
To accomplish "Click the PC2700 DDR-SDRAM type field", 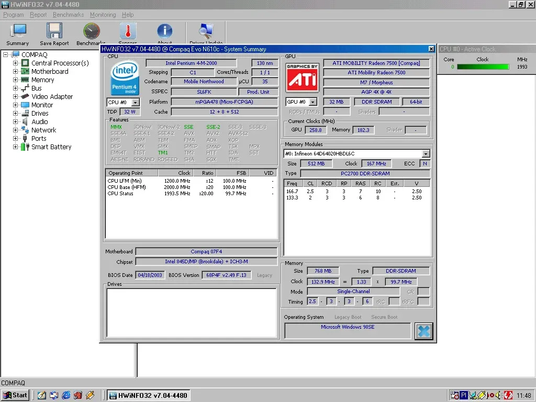I will pyautogui.click(x=365, y=174).
